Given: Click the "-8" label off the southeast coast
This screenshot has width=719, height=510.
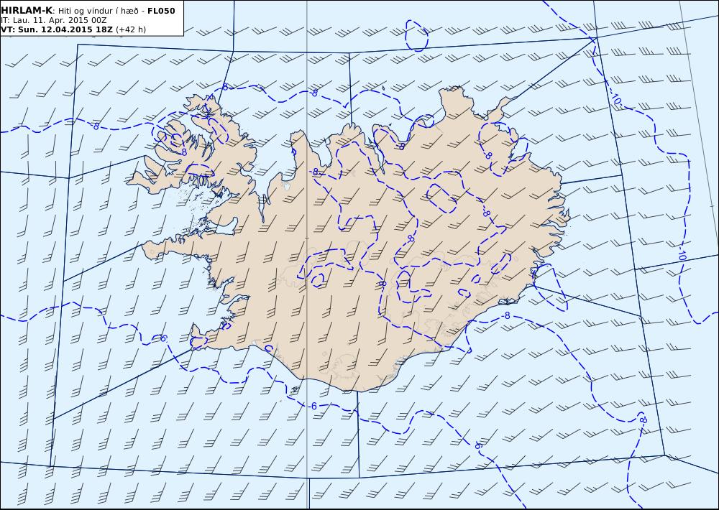Looking at the screenshot, I should pos(505,315).
